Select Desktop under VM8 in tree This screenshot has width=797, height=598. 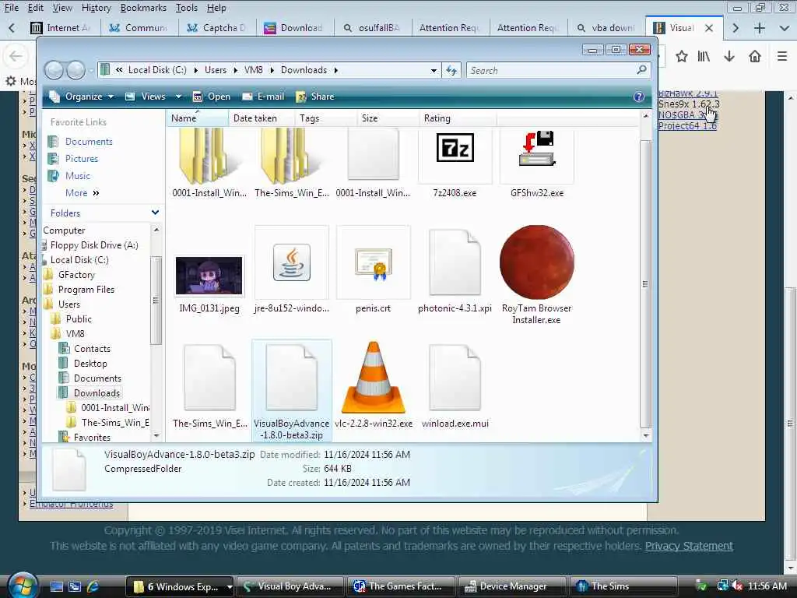(90, 364)
